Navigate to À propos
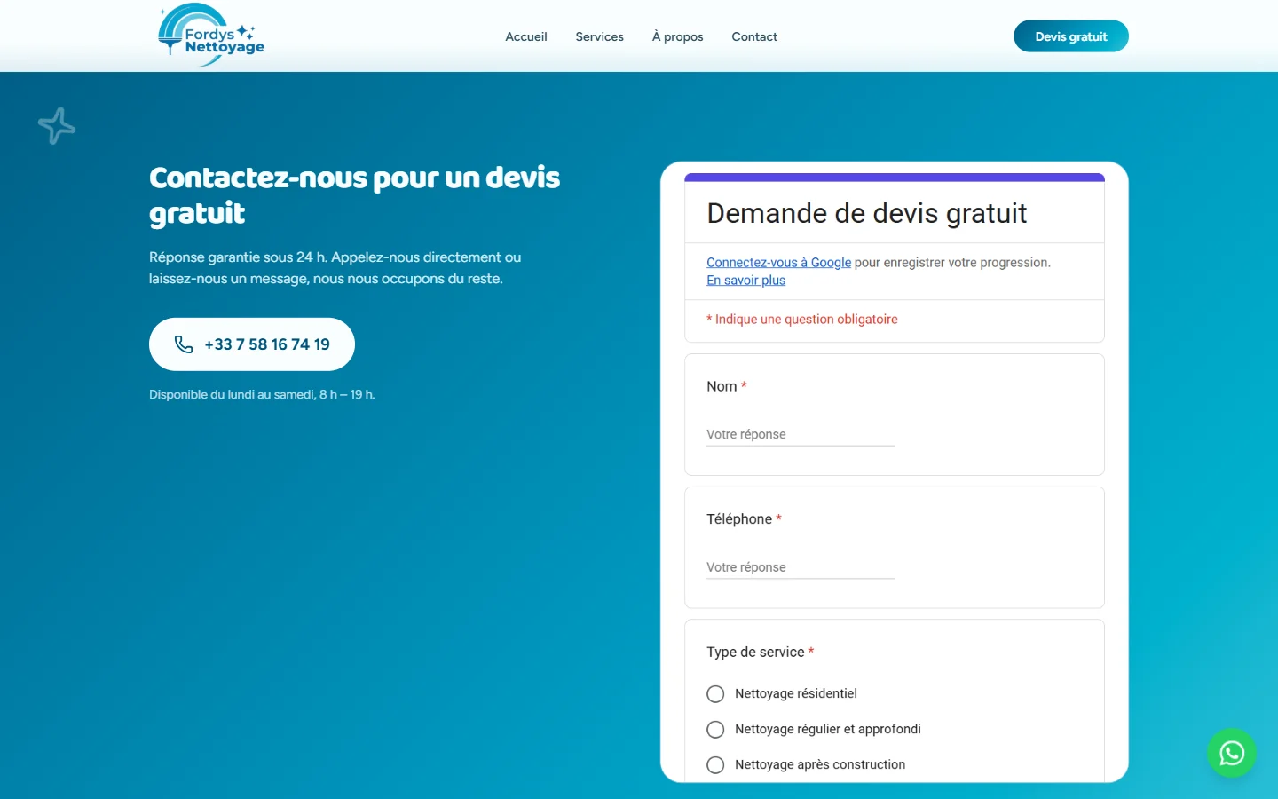This screenshot has width=1278, height=799. (x=678, y=36)
